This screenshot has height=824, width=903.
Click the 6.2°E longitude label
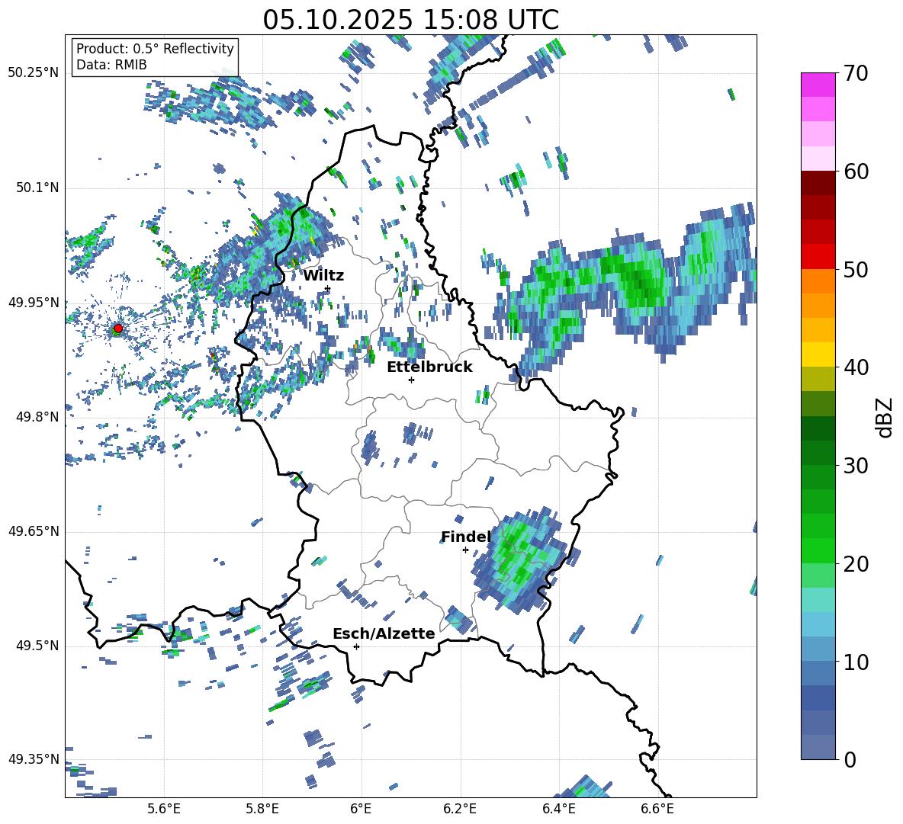(x=460, y=810)
